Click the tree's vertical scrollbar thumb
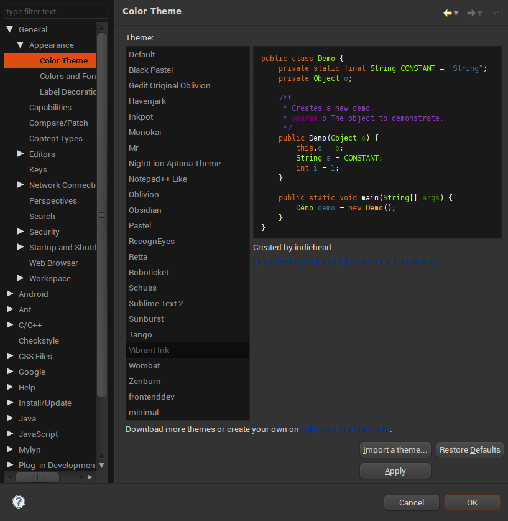Viewport: 508px width, 521px height. click(x=102, y=215)
